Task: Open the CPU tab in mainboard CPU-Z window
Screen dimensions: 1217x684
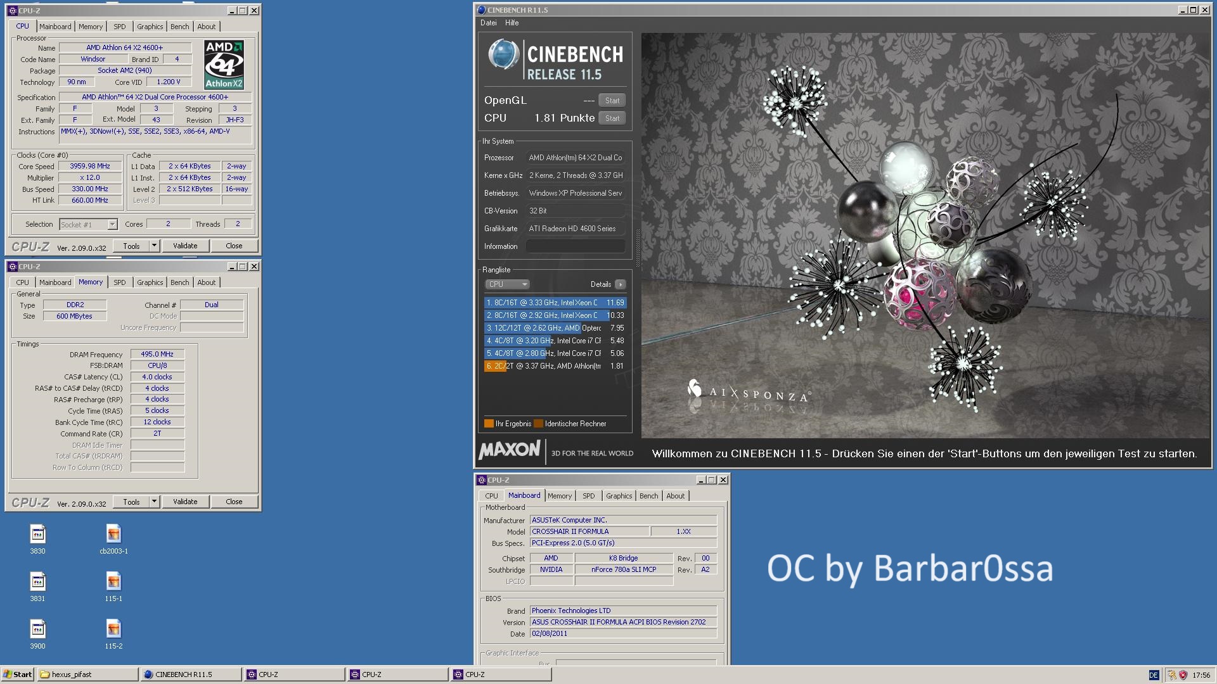Action: [491, 496]
